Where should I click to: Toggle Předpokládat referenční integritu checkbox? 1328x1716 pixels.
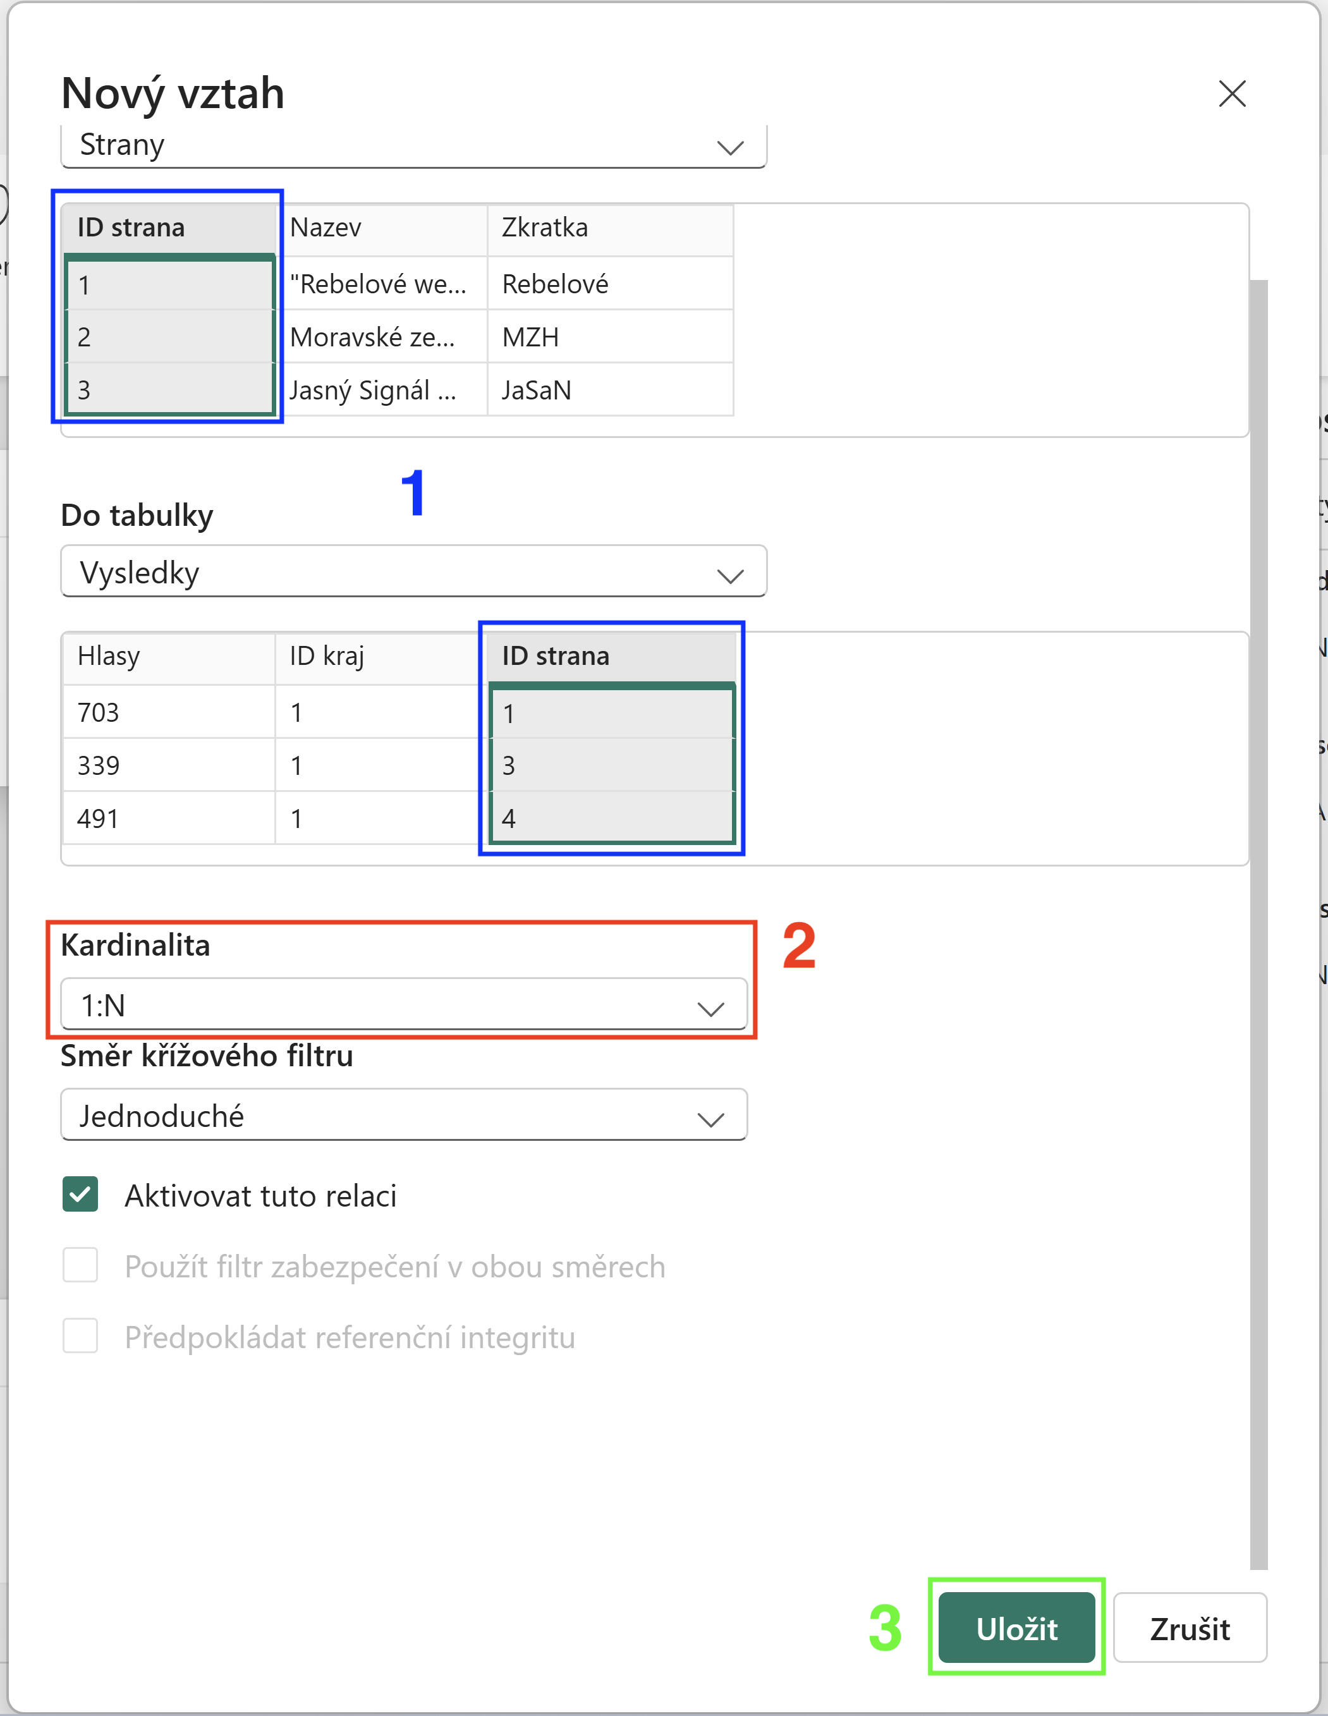click(80, 1336)
